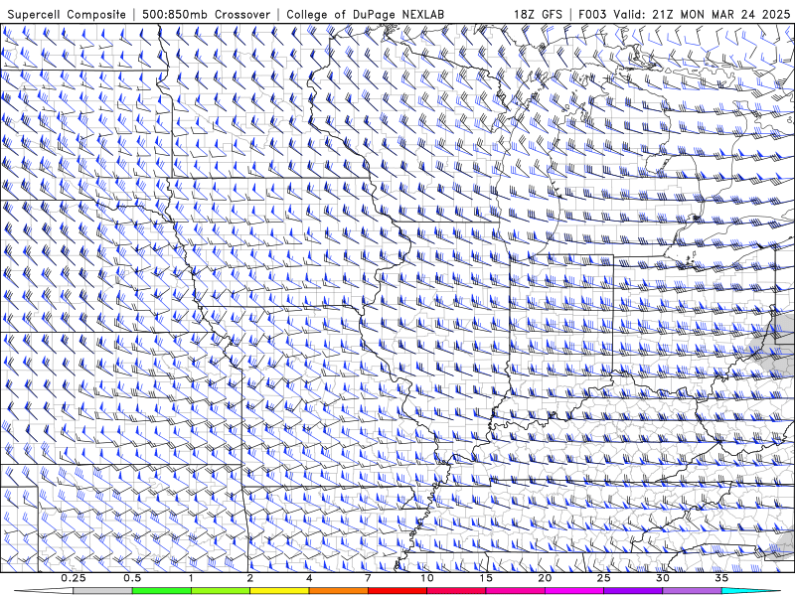
Task: Click the "Supercell Composite" title text
Action: tap(67, 14)
